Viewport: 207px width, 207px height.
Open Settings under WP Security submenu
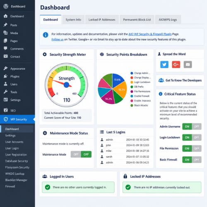10,135
